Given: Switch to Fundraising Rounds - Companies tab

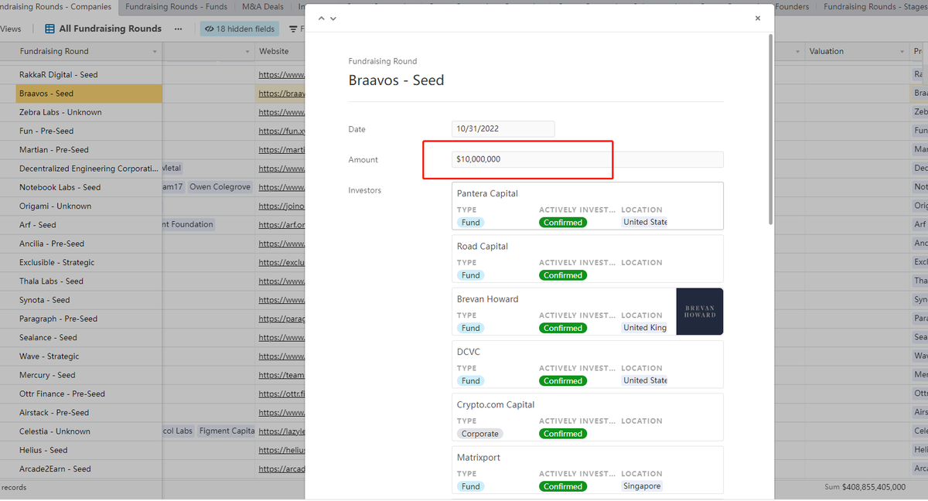Looking at the screenshot, I should coord(58,7).
